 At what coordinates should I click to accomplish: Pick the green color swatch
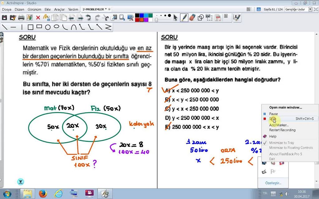[150, 16]
